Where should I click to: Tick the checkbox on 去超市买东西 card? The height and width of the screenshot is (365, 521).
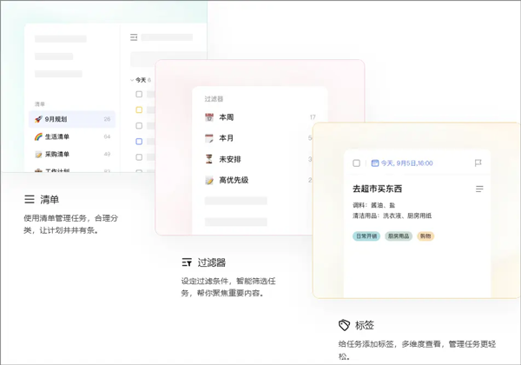tap(356, 163)
